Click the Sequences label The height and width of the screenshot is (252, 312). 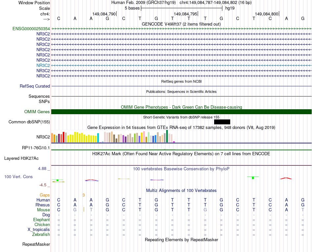(39, 96)
